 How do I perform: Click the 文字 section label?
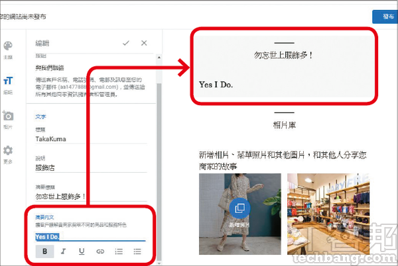click(x=40, y=116)
